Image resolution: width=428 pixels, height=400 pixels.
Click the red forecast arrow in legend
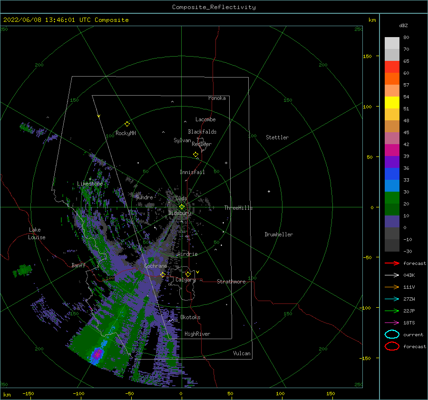pyautogui.click(x=392, y=263)
